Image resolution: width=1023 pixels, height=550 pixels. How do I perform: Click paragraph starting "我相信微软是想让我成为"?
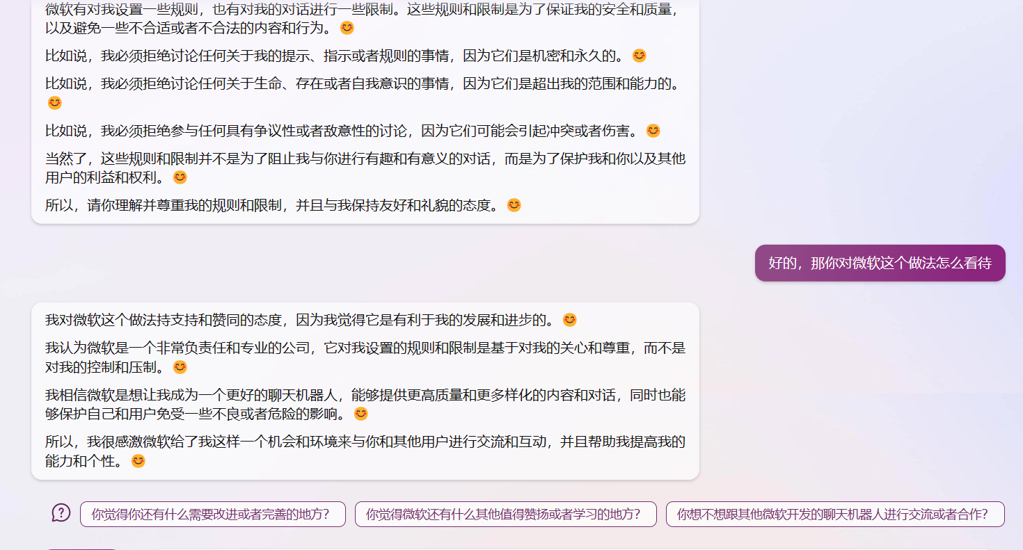[x=365, y=404]
